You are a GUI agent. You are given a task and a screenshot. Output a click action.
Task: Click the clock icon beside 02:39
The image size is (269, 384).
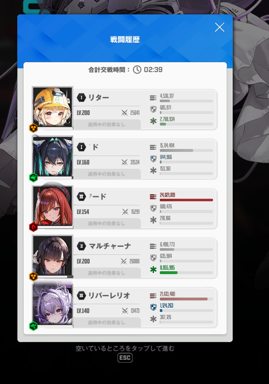point(137,70)
